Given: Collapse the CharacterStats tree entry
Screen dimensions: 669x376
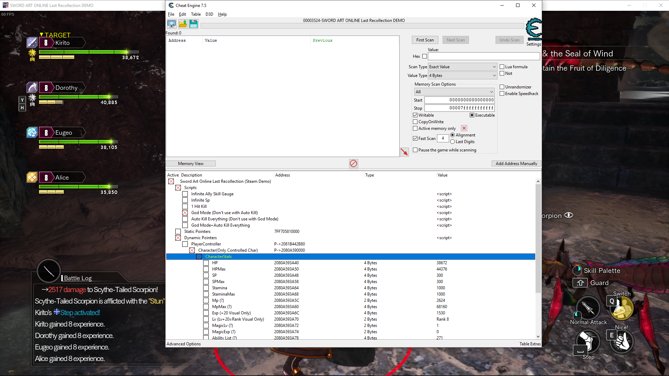Looking at the screenshot, I should [x=199, y=257].
